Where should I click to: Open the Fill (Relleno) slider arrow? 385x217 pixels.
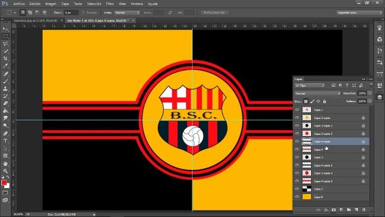[369, 101]
